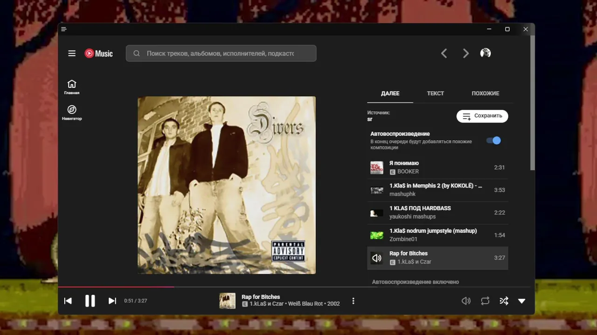Open mashuphk artist in queue
Viewport: 597px width, 335px height.
tap(402, 194)
